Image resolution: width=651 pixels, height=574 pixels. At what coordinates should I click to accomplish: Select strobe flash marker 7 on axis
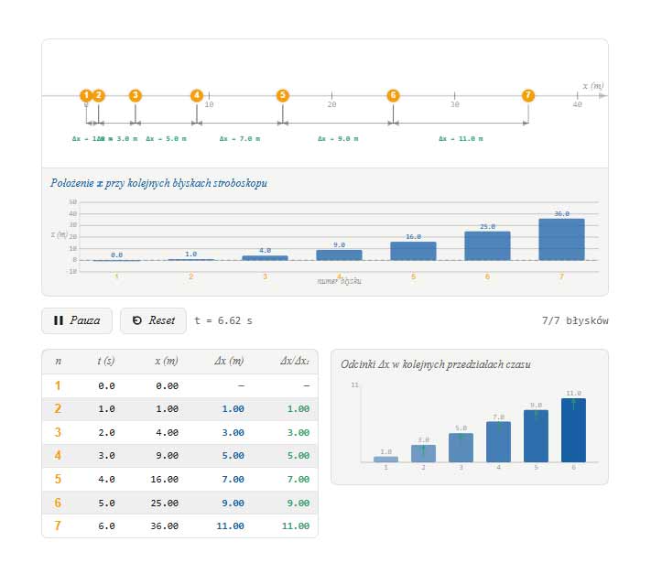(528, 95)
